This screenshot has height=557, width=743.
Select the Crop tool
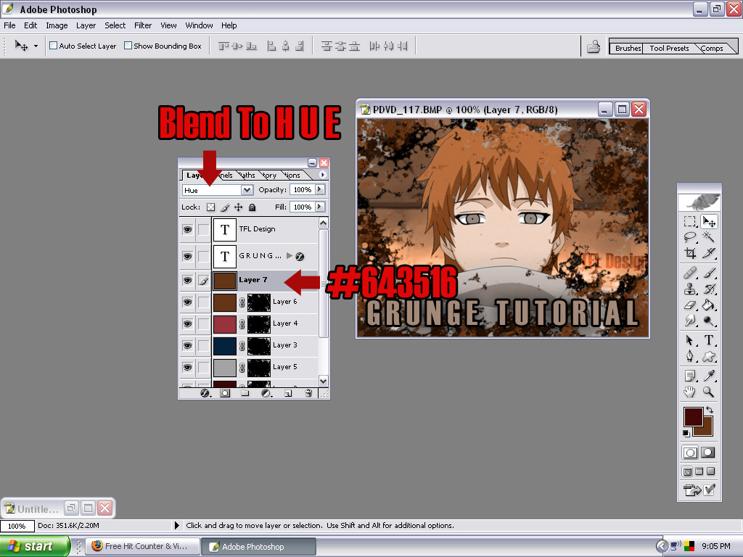(x=690, y=253)
